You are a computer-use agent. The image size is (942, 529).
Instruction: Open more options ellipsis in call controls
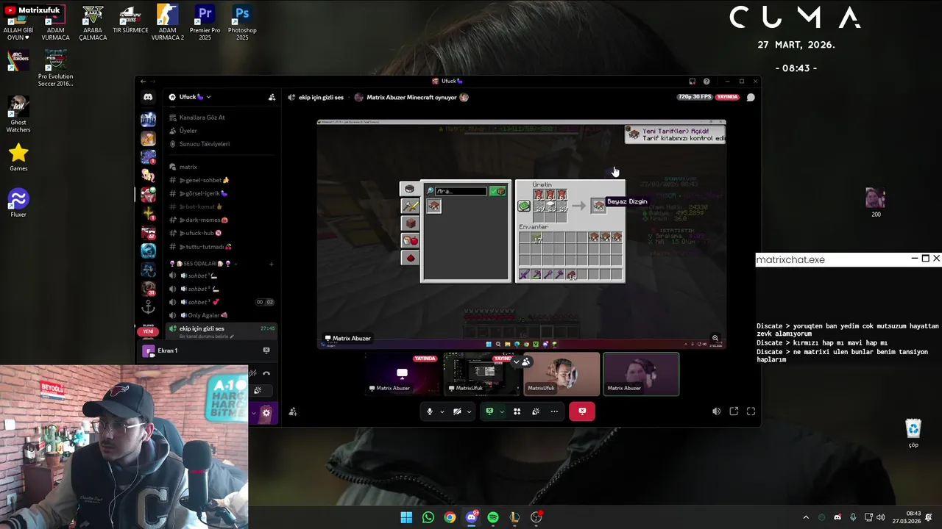pyautogui.click(x=554, y=411)
